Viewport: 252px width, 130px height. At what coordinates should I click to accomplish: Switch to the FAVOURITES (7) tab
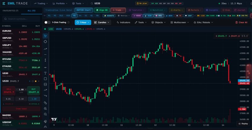(x=10, y=11)
